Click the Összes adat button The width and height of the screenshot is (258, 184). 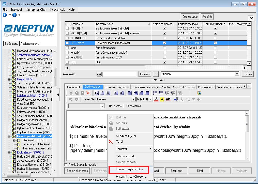(x=190, y=17)
